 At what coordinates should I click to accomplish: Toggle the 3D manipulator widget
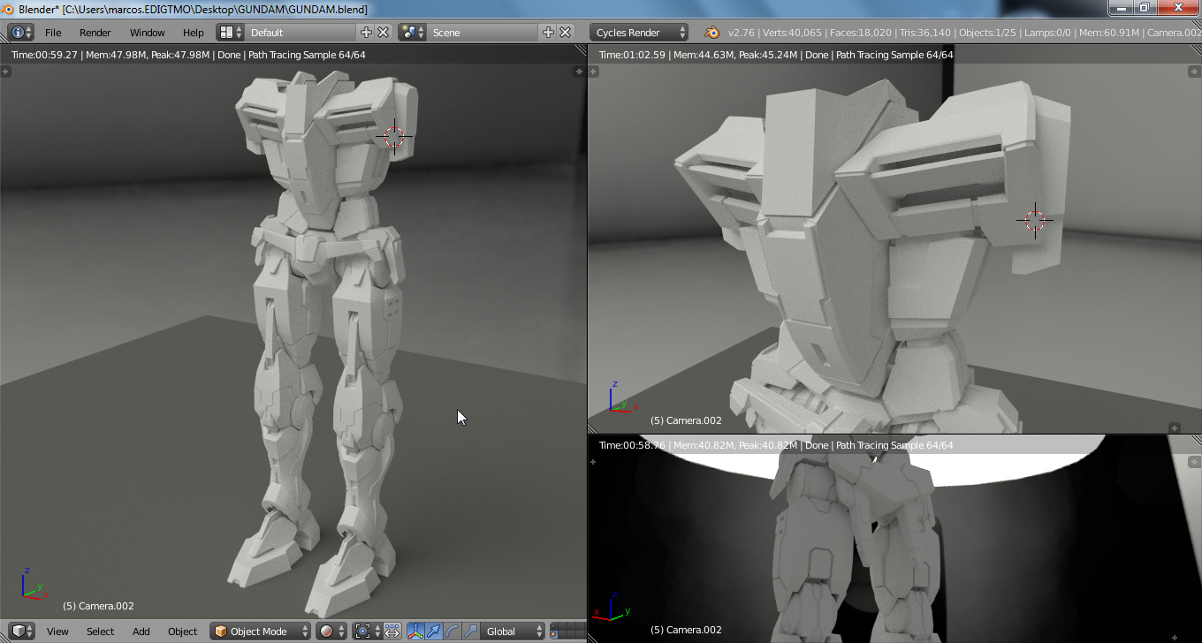415,632
